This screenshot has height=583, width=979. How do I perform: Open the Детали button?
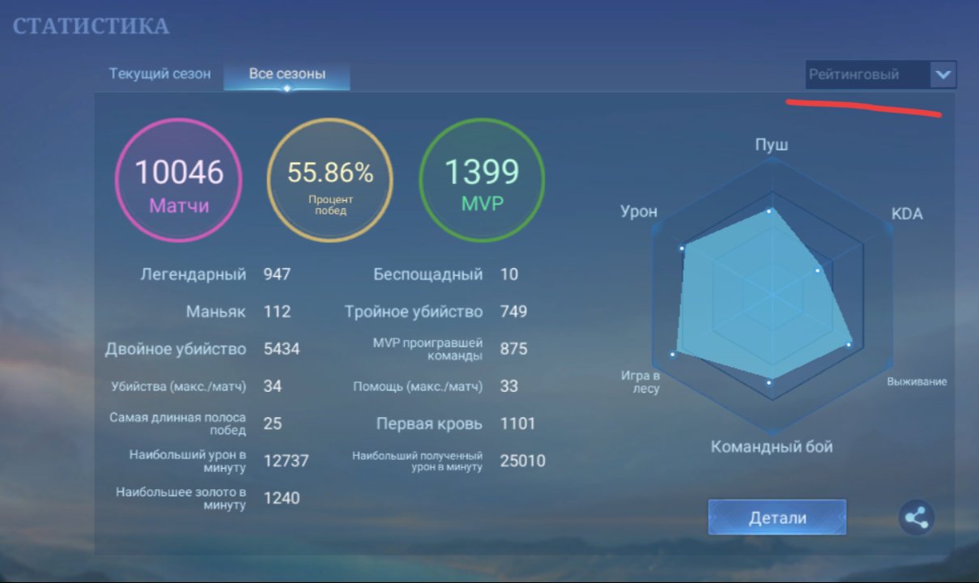[777, 518]
